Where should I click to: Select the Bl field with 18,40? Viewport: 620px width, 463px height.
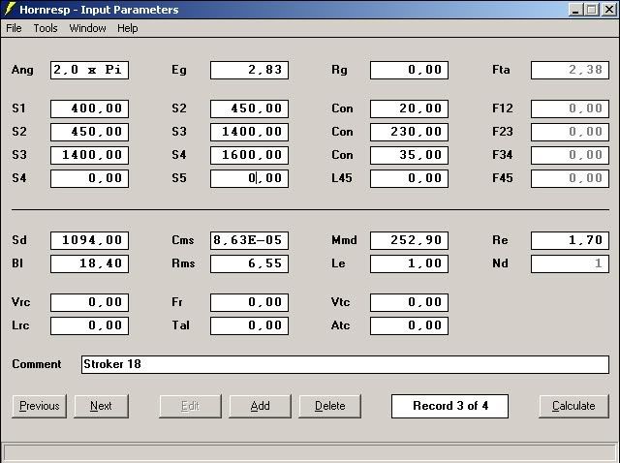click(89, 264)
